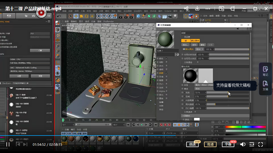
Task: Click the 复制 layer button
Action: (202, 45)
